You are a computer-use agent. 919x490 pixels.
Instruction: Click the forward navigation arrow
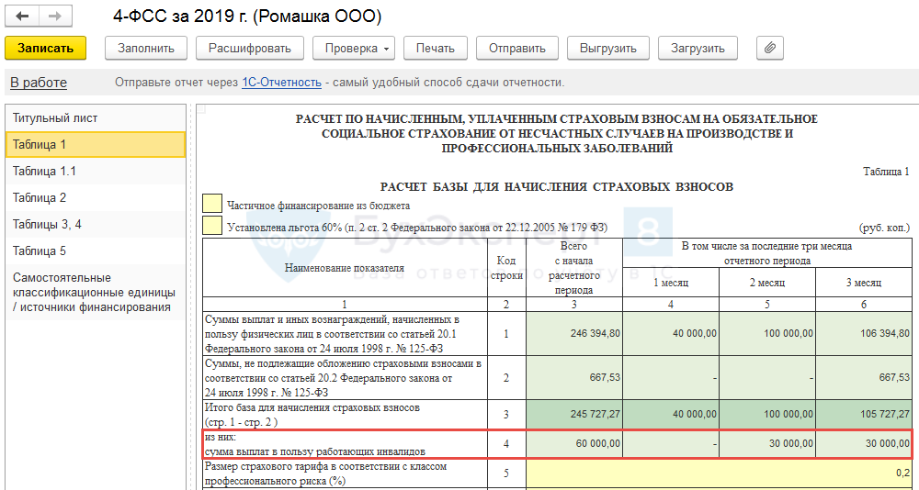point(54,17)
